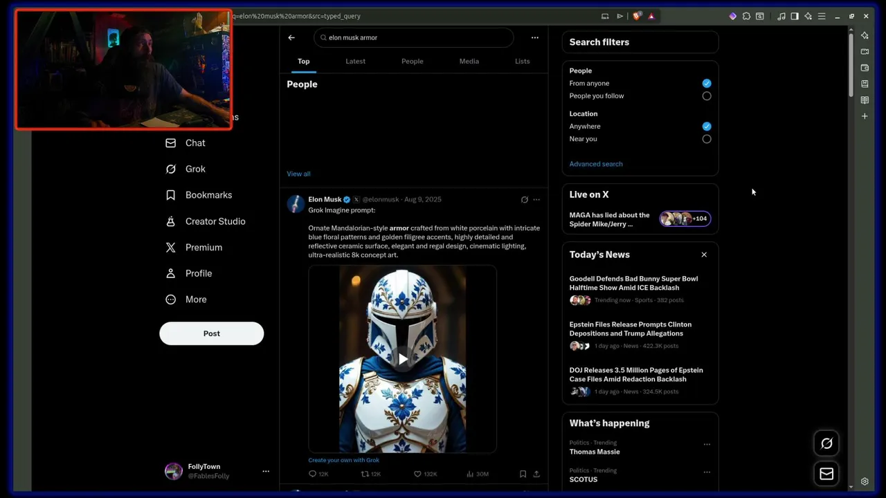Add new sidebar item with plus icon
This screenshot has height=498, width=886.
click(x=865, y=116)
